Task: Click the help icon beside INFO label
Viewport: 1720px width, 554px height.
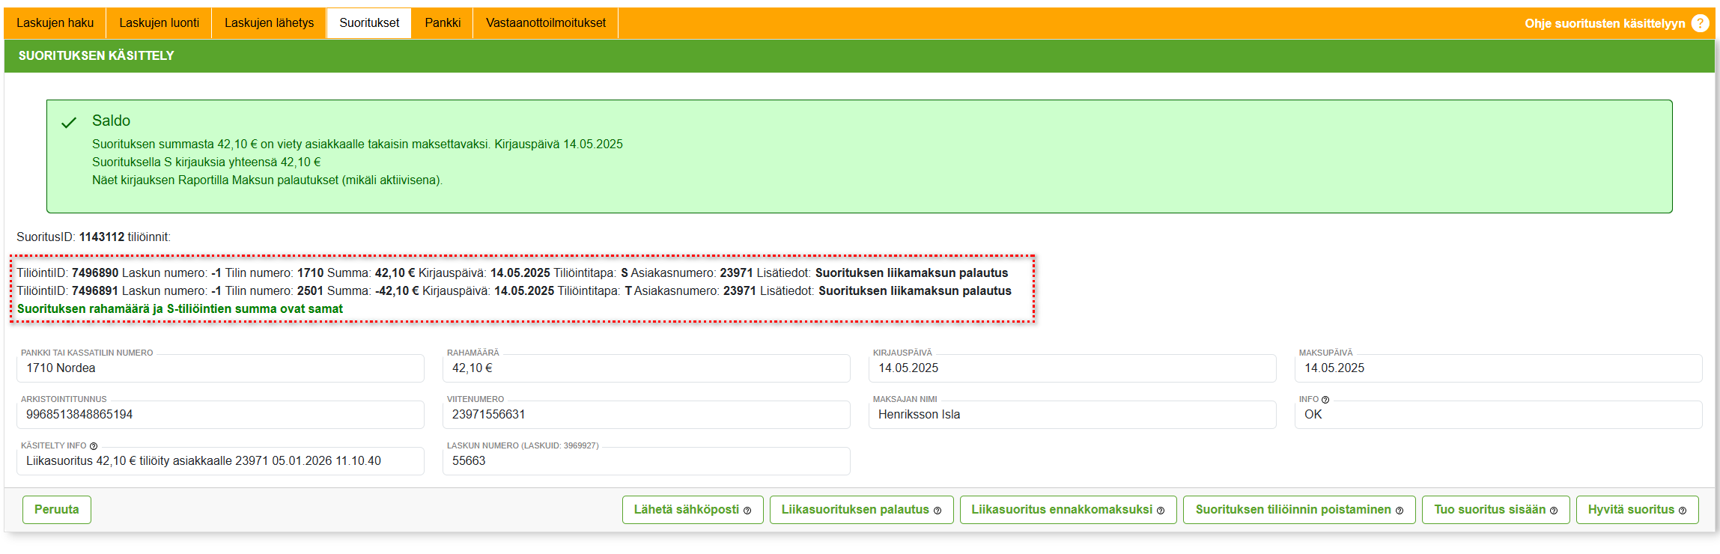Action: [x=1325, y=400]
